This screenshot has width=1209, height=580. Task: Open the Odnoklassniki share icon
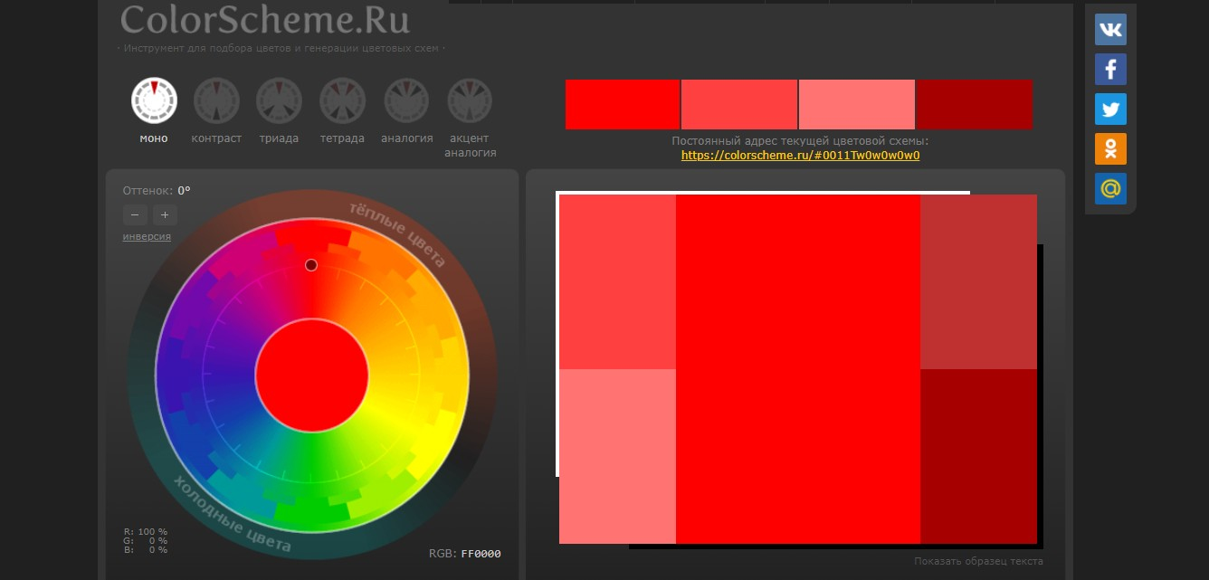1110,148
